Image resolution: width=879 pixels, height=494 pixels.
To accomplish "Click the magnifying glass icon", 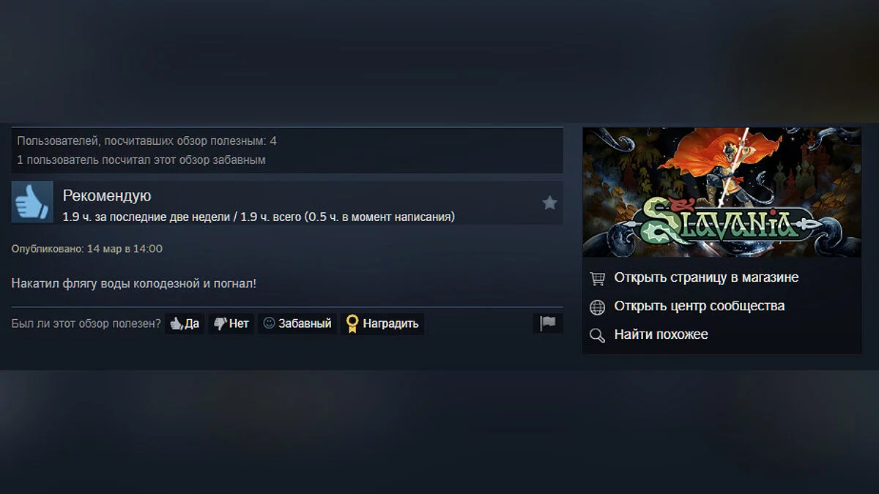I will [x=598, y=335].
